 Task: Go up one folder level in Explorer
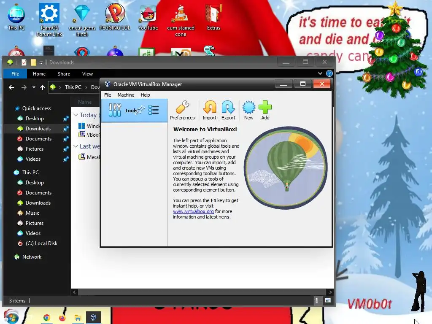[x=43, y=87]
